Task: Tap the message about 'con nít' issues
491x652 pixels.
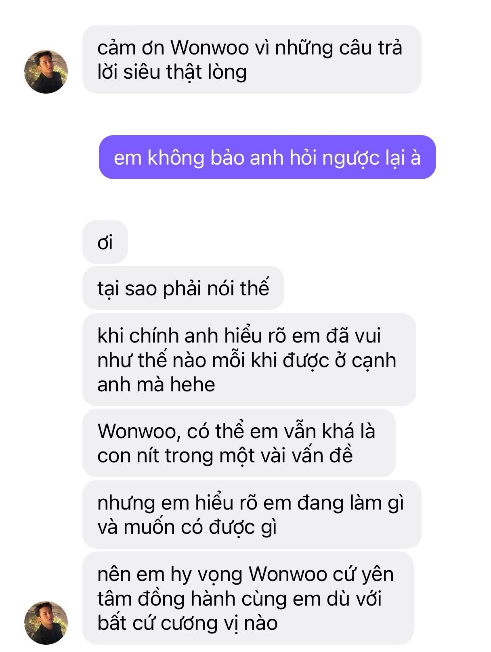Action: tap(239, 443)
